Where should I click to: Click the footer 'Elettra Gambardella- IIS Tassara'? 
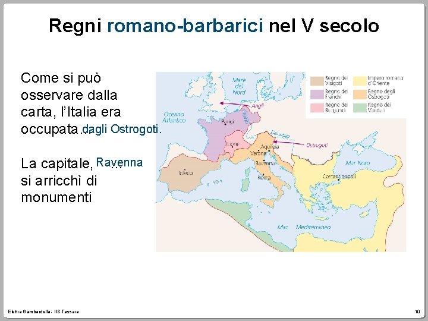[x=43, y=311]
